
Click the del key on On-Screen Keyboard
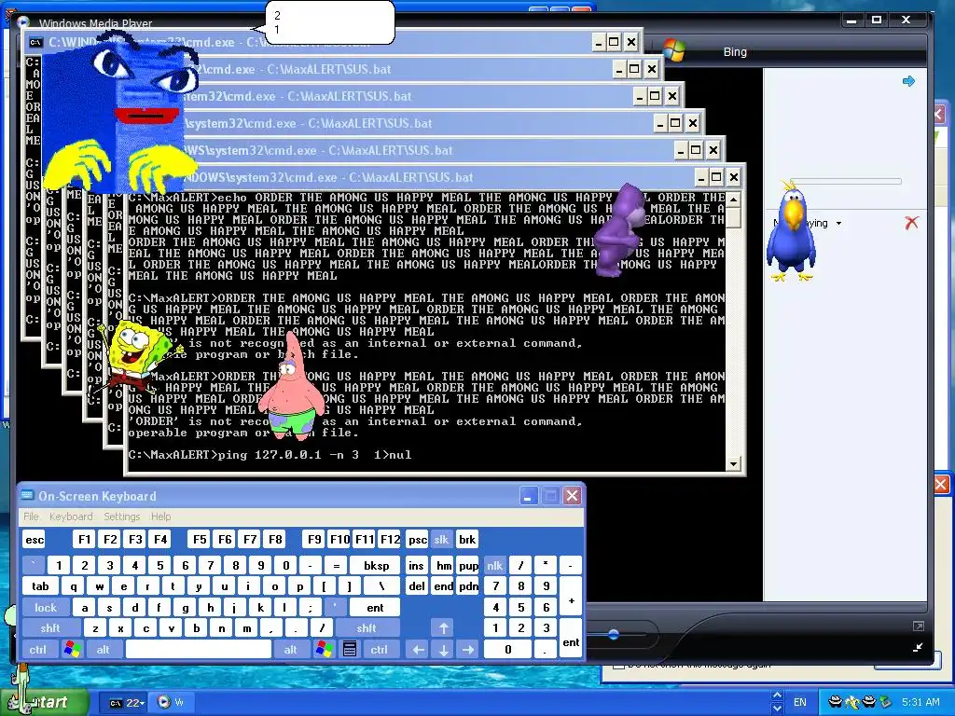pos(417,586)
